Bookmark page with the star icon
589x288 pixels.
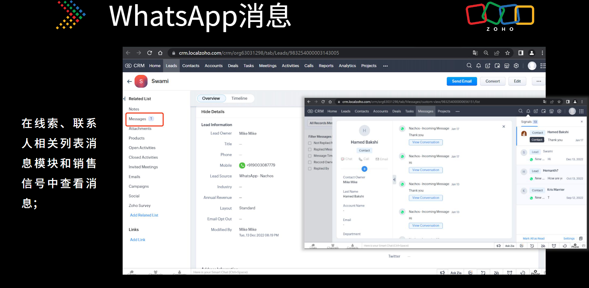point(507,53)
